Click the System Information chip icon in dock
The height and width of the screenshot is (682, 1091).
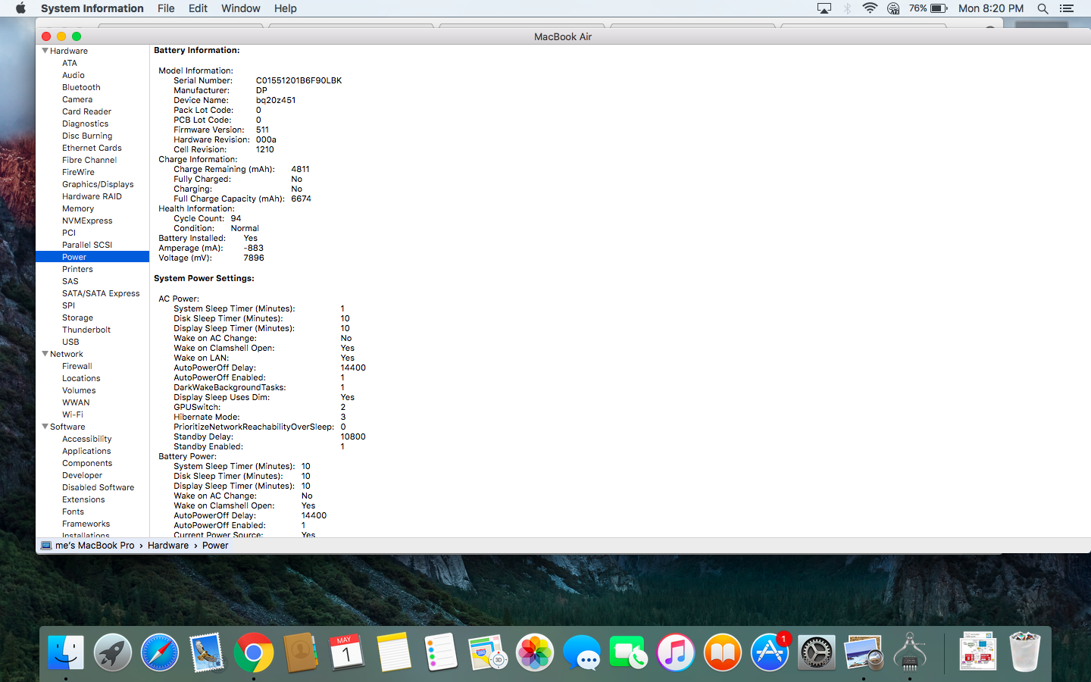(911, 652)
